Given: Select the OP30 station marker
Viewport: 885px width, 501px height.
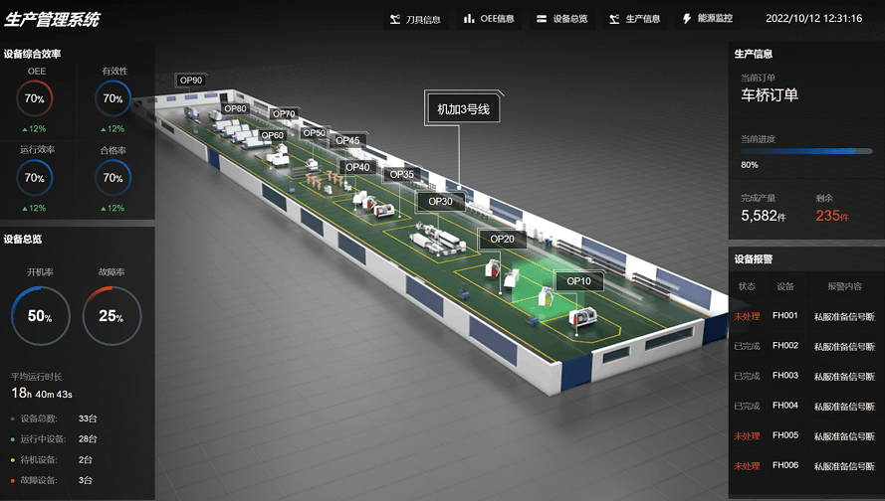Looking at the screenshot, I should pos(440,202).
